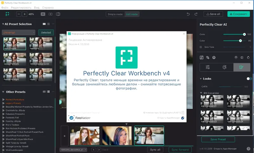Open the Universal preset dropdown
The height and width of the screenshot is (153, 254).
(18, 32)
